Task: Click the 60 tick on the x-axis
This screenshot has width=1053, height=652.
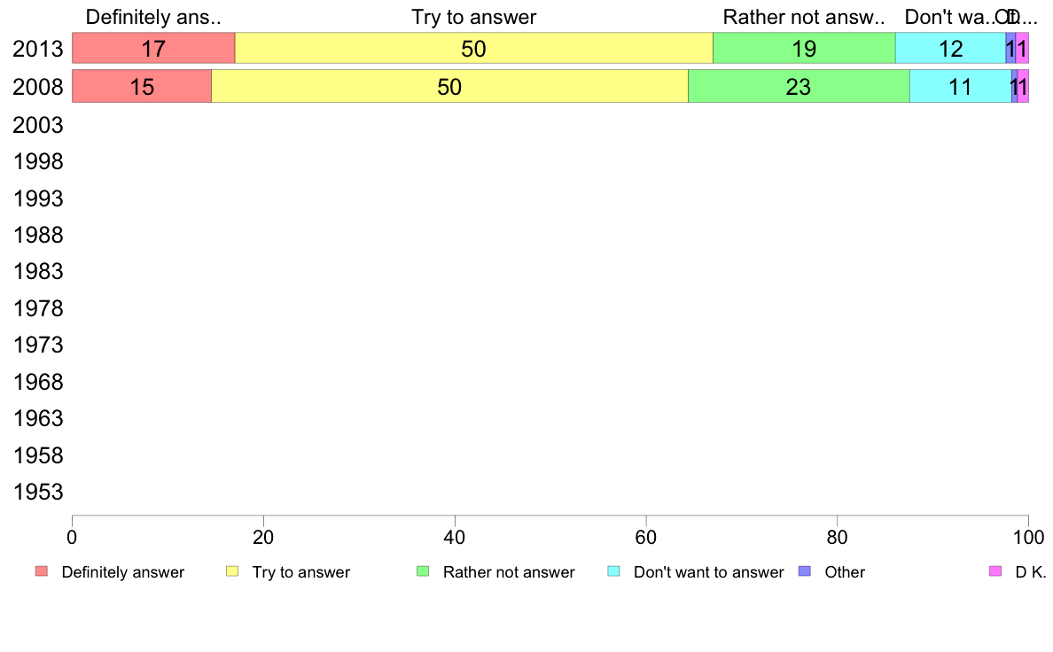Action: (x=646, y=537)
